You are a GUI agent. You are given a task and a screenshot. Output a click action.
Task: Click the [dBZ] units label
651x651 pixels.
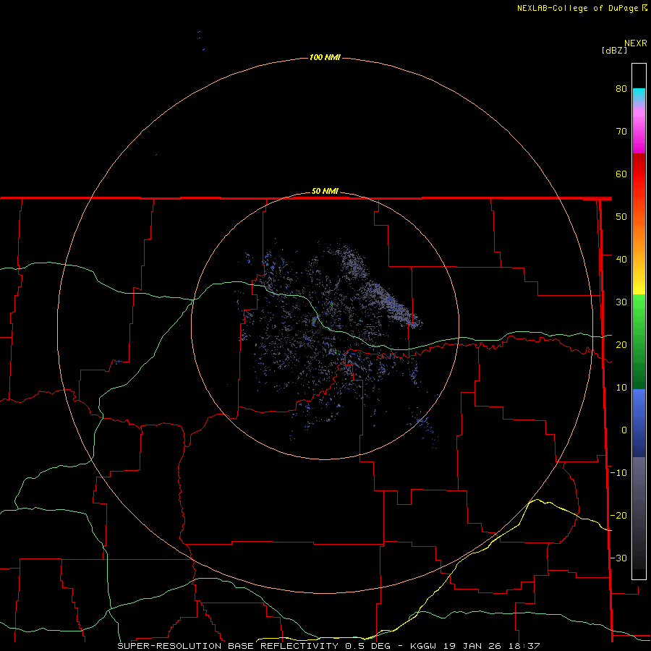[614, 51]
